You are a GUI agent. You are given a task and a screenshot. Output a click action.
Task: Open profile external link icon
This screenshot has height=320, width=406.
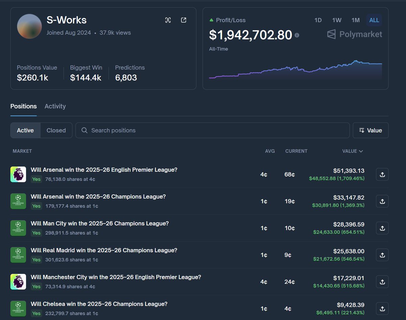coord(184,20)
